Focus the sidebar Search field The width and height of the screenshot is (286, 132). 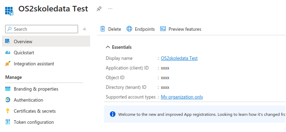click(x=41, y=29)
